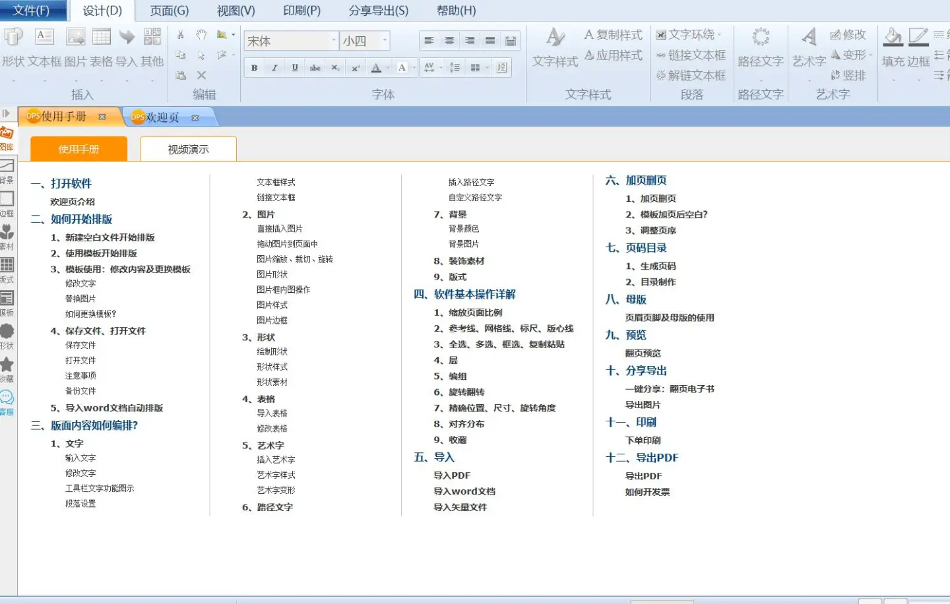Click the 链接文本框 button
950x604 pixels.
pyautogui.click(x=690, y=55)
